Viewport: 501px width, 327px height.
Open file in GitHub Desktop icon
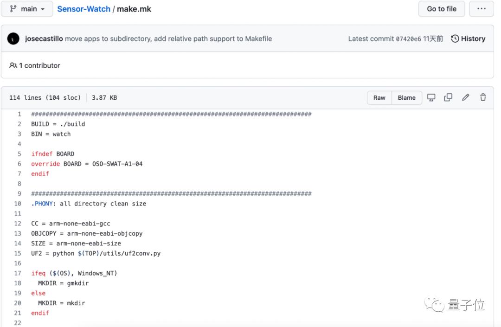tap(431, 97)
